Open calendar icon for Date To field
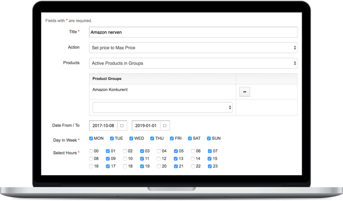343x201 pixels. coord(165,125)
